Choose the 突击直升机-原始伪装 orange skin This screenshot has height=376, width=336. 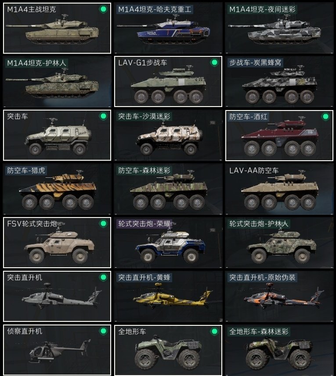pos(279,296)
